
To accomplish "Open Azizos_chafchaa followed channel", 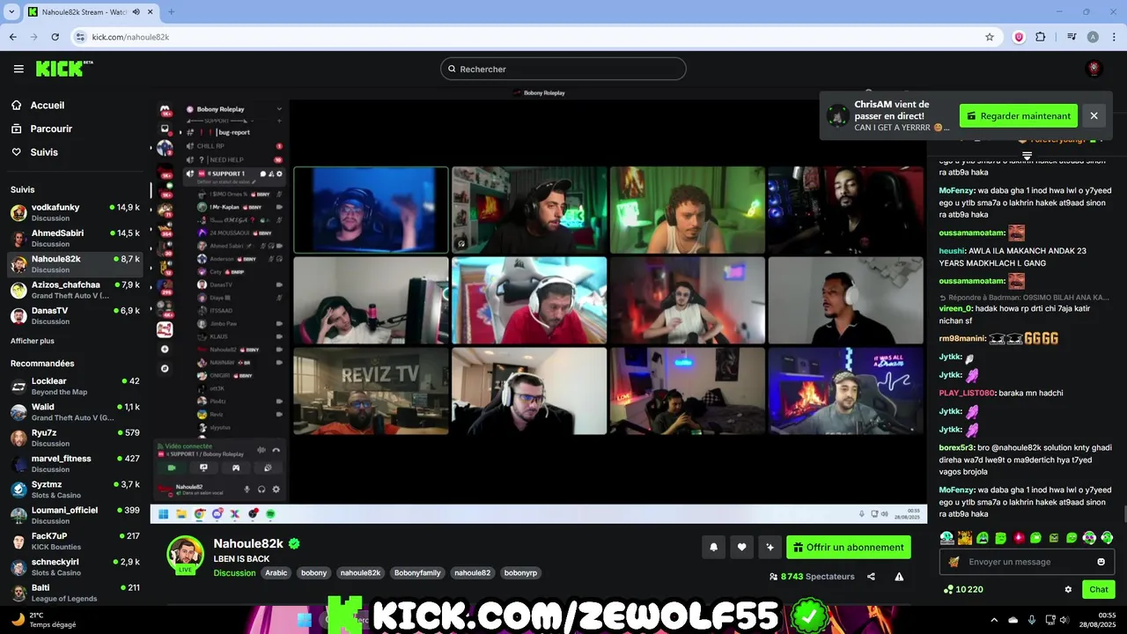I will click(x=75, y=290).
